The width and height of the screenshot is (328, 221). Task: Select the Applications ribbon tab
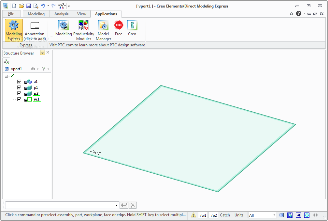pos(106,14)
